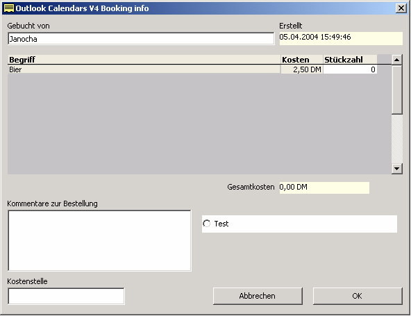Click the scroll down arrow of item list
Viewport: 411px width, 316px height.
tap(397, 169)
